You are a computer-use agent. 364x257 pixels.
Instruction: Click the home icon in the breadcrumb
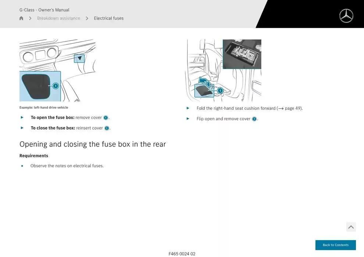(x=21, y=18)
